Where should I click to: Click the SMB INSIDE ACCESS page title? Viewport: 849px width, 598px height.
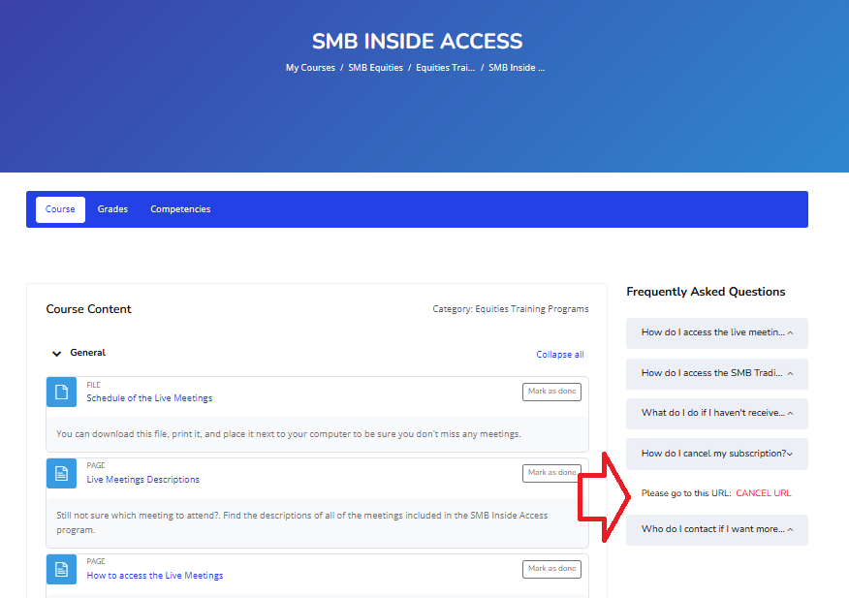pos(418,41)
